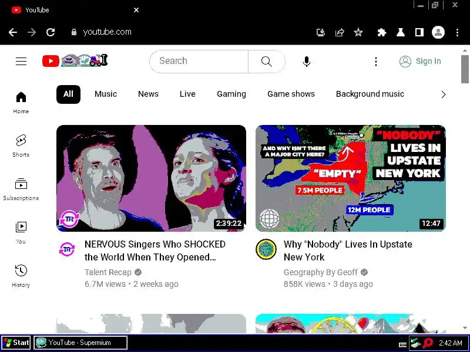Open the experiments flask icon
Image resolution: width=470 pixels, height=352 pixels.
401,32
